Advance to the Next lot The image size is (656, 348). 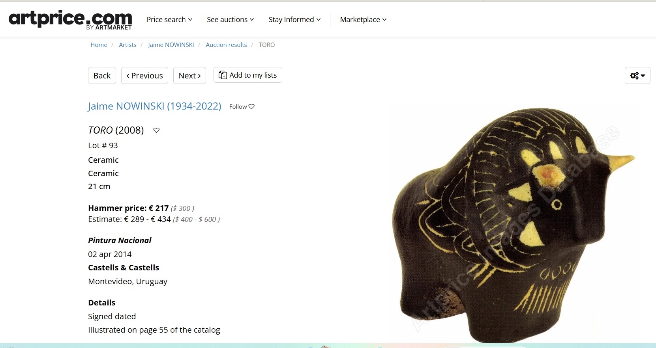189,76
